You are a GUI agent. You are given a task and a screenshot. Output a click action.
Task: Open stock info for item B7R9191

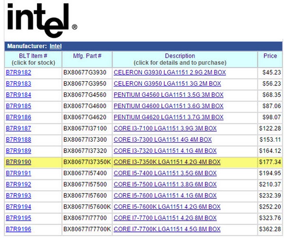pos(18,173)
